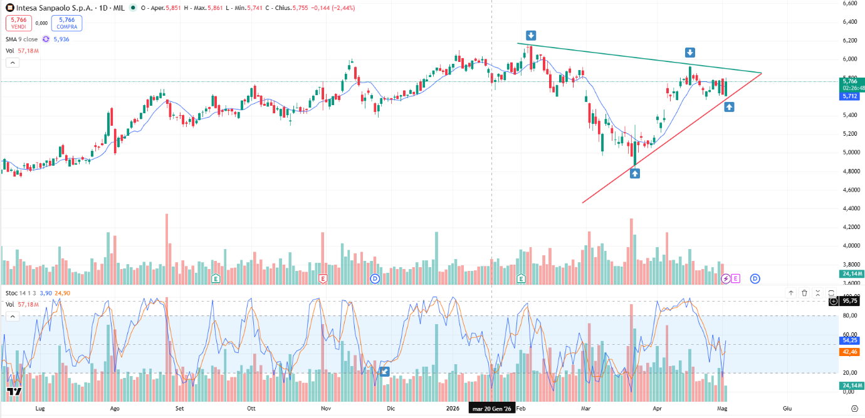Screen dimensions: 865x418
Task: Open the green E earnings marker in February
Action: click(521, 278)
